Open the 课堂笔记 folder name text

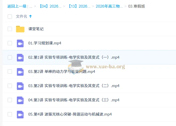click(36, 29)
